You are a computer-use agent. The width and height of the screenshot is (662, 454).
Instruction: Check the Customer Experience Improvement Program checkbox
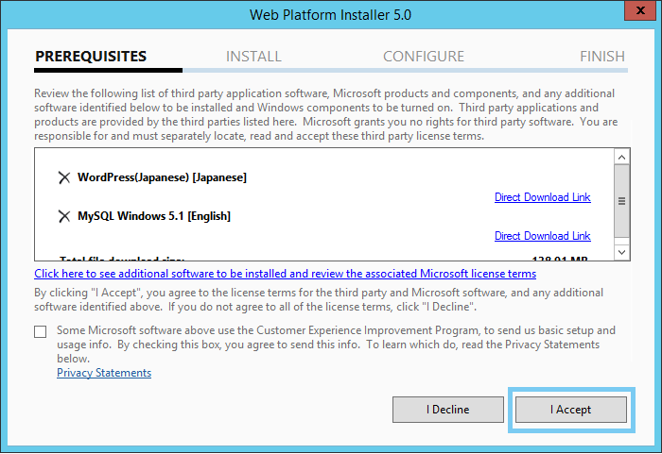[x=41, y=331]
